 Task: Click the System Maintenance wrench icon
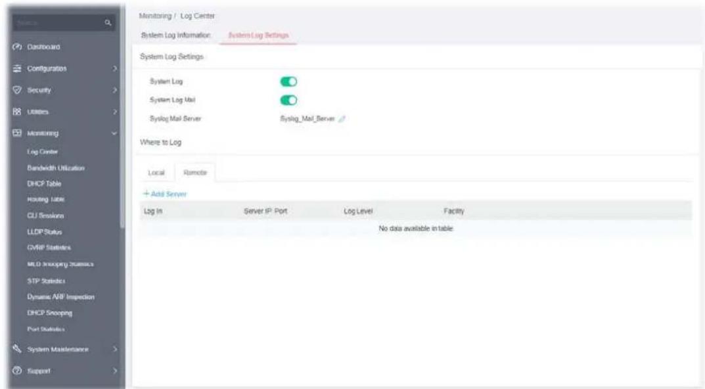[x=17, y=349]
